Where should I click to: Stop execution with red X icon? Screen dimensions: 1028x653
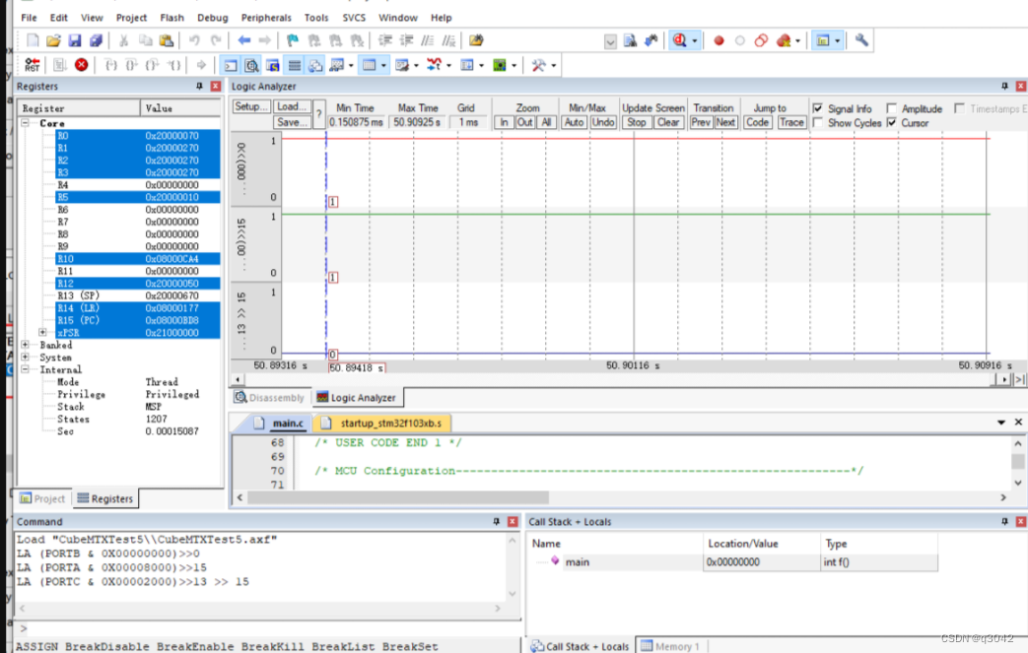pos(81,65)
